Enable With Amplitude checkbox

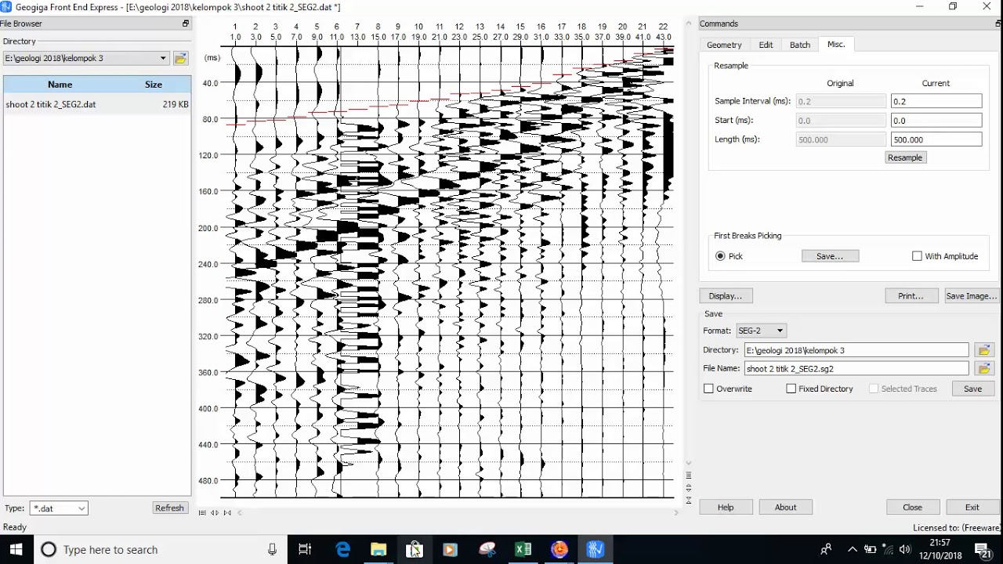917,256
